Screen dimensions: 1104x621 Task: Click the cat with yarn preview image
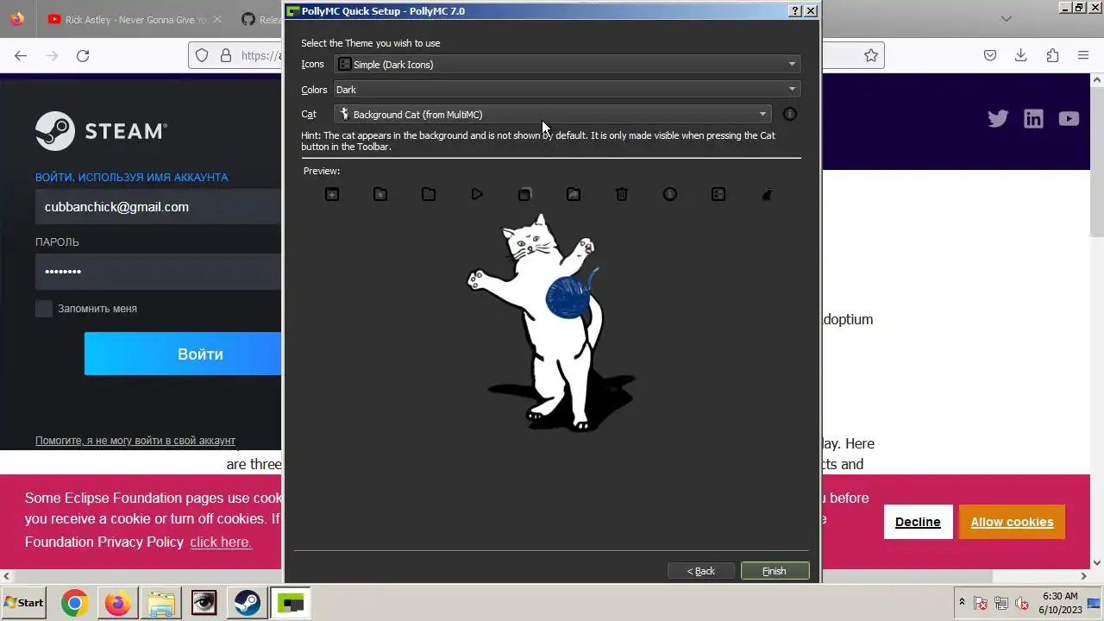point(552,323)
